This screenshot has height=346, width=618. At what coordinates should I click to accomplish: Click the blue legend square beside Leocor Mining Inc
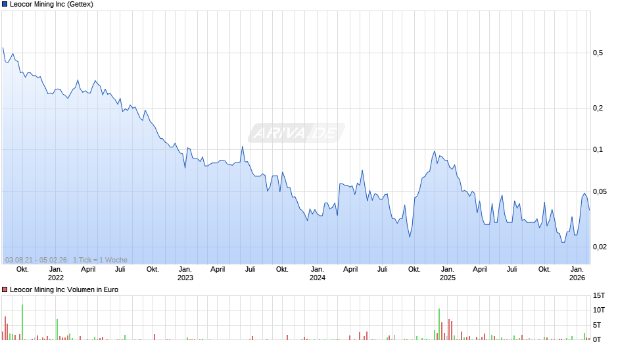(x=5, y=5)
